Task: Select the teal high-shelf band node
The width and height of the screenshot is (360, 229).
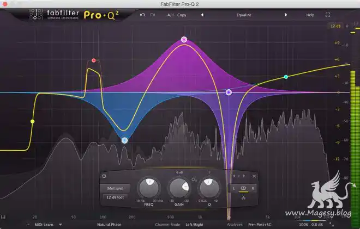Action: click(286, 77)
